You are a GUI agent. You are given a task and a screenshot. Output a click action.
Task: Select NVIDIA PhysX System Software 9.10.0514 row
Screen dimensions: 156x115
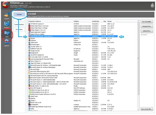click(73, 94)
